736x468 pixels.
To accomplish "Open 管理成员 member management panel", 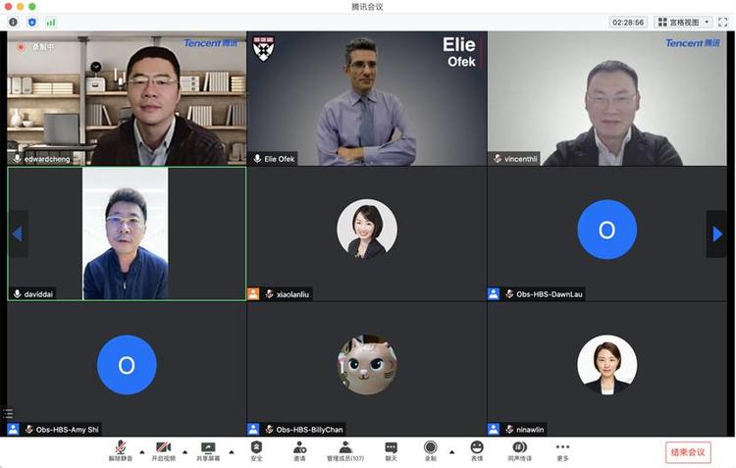I will click(x=345, y=451).
